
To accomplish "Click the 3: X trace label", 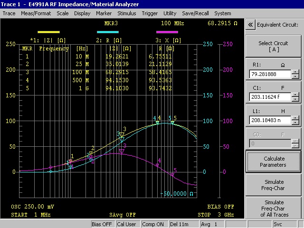I will (168, 40).
